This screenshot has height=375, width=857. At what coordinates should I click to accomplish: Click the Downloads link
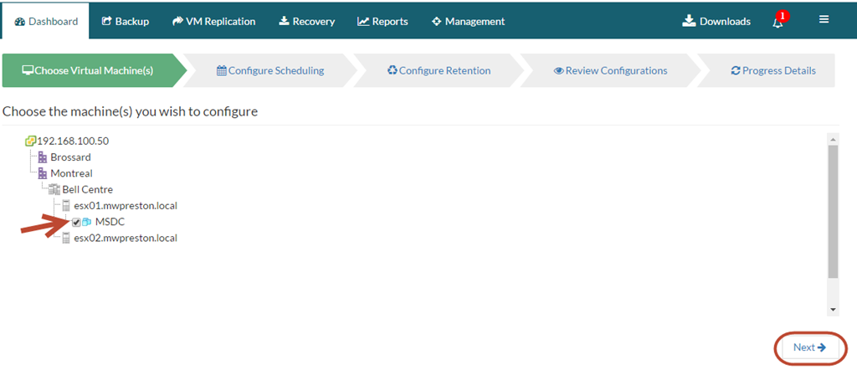point(716,21)
